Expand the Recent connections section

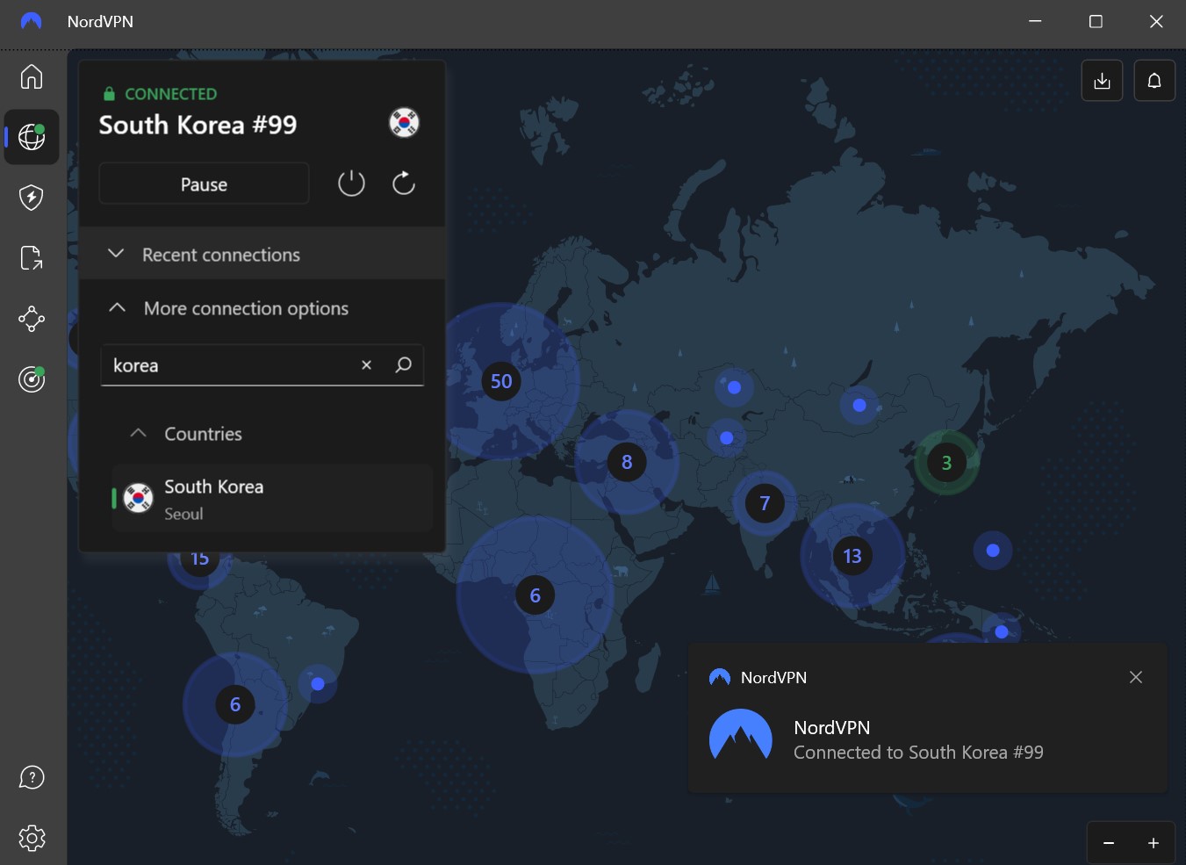click(220, 254)
